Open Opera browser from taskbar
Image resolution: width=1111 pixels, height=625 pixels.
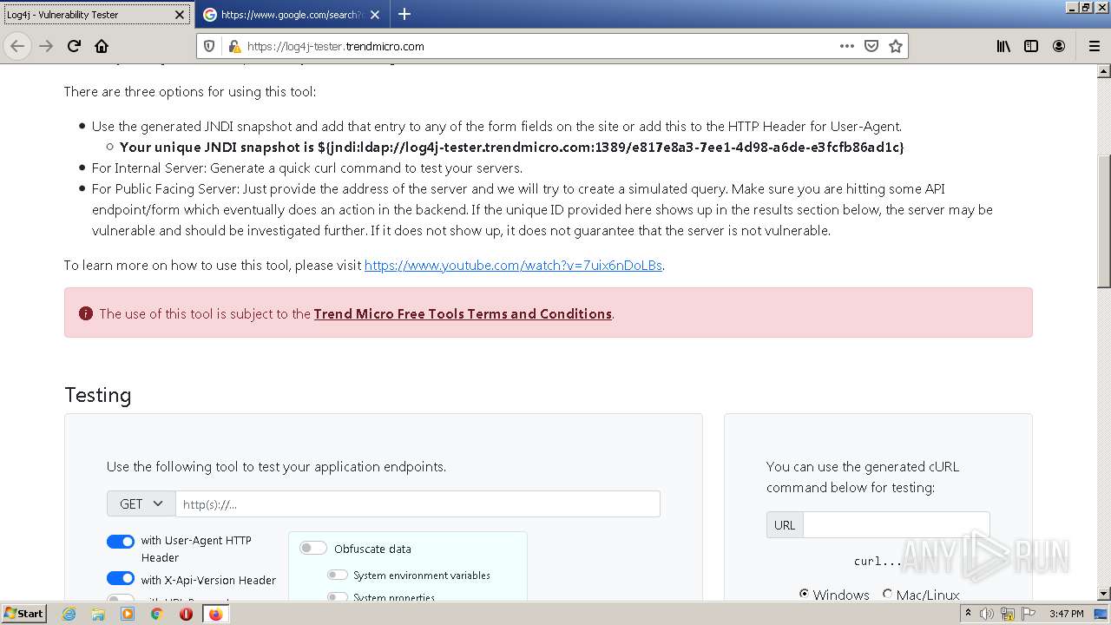[x=186, y=614]
